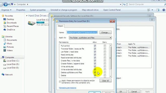Click Open Control Panel
This screenshot has width=166, height=93.
[x=112, y=10]
